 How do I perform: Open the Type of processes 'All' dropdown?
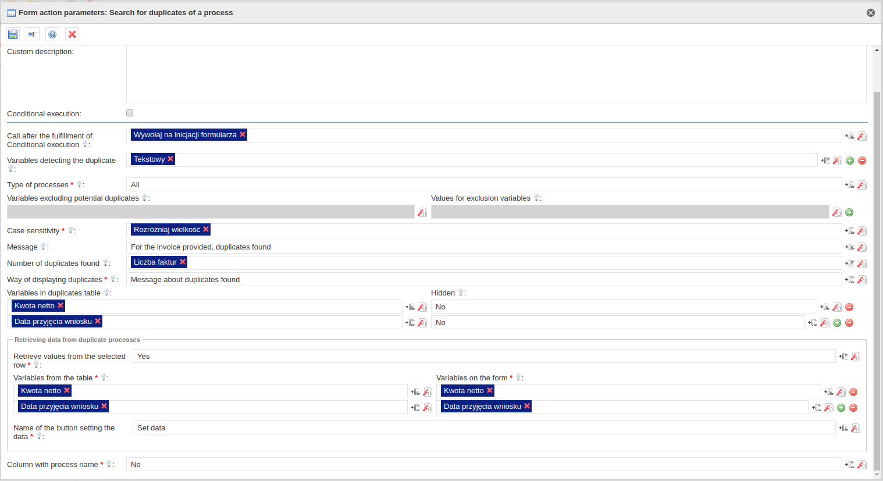(x=484, y=184)
